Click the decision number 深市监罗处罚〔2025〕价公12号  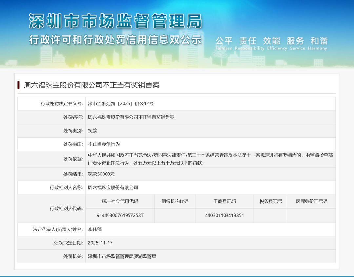[121, 104]
